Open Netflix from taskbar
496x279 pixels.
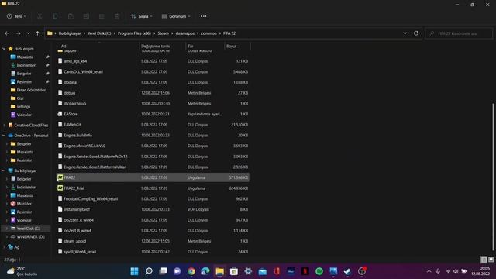coord(305,271)
